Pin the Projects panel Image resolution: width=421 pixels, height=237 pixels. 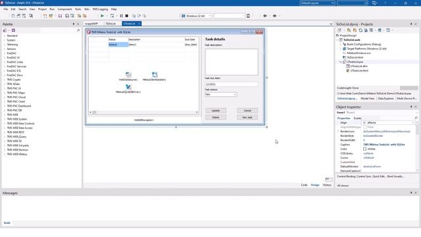tap(411, 24)
